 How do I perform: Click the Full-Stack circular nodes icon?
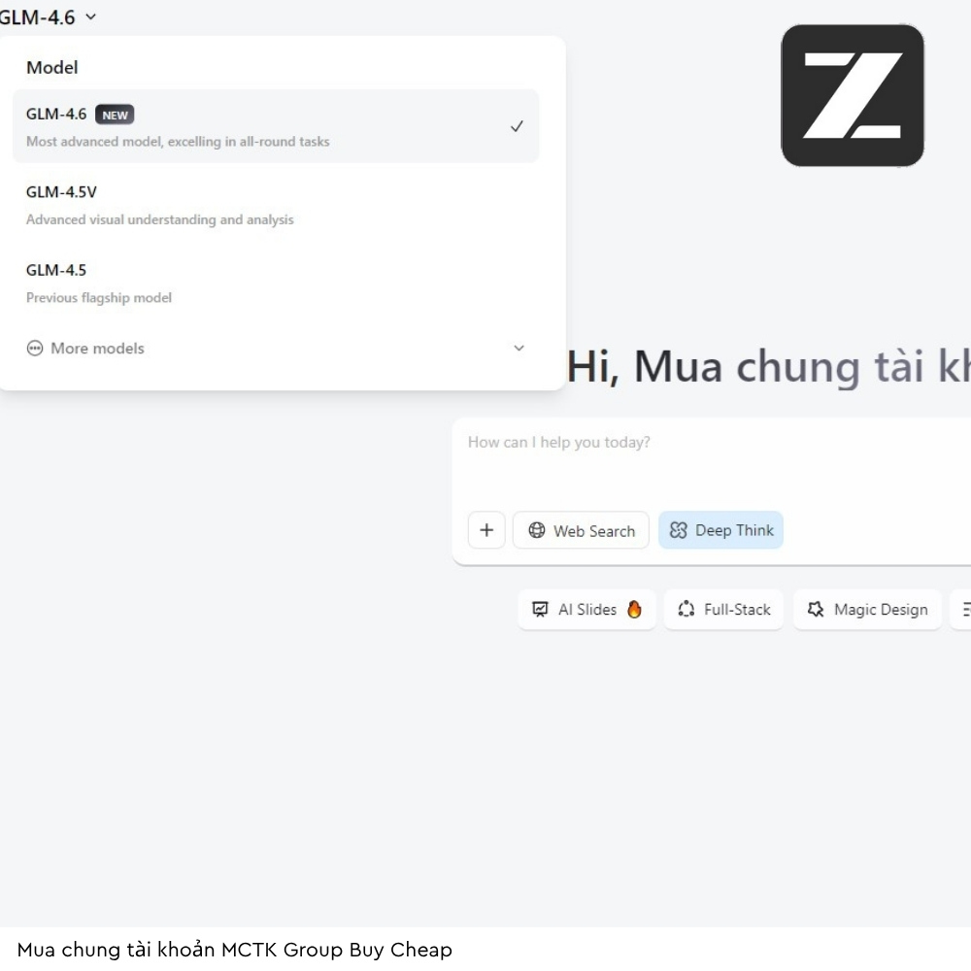pos(686,609)
